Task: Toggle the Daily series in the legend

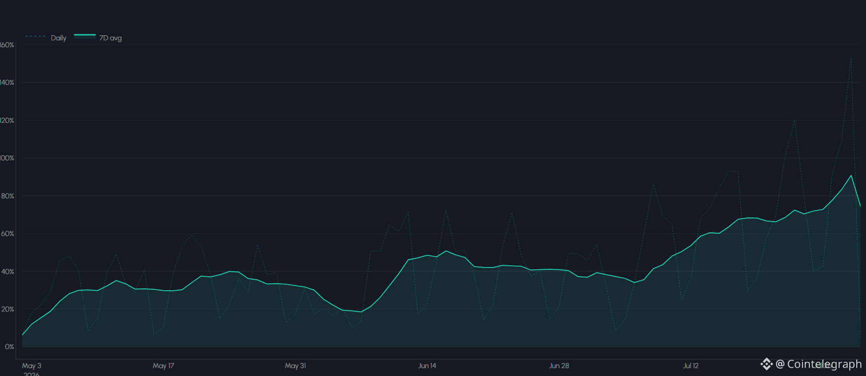Action: click(x=46, y=38)
